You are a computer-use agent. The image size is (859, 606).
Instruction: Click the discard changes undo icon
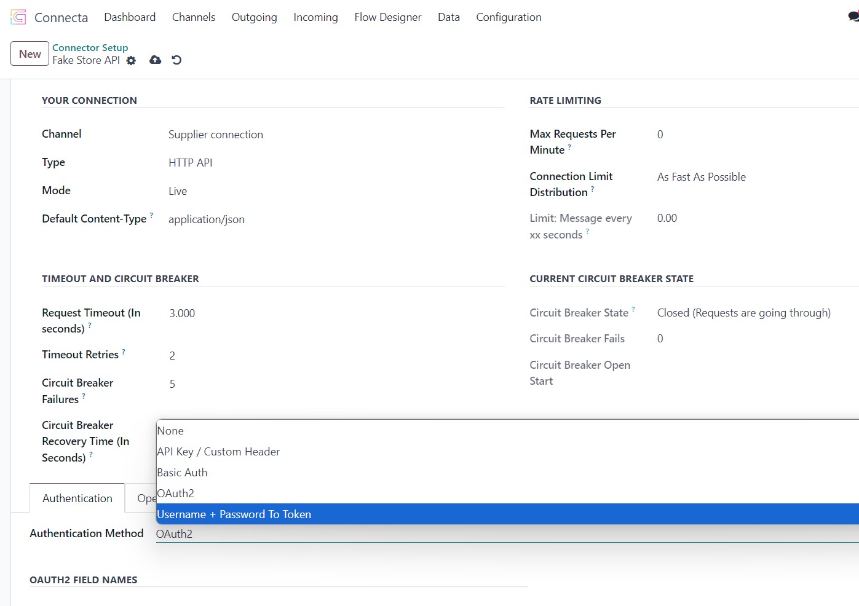pyautogui.click(x=176, y=60)
